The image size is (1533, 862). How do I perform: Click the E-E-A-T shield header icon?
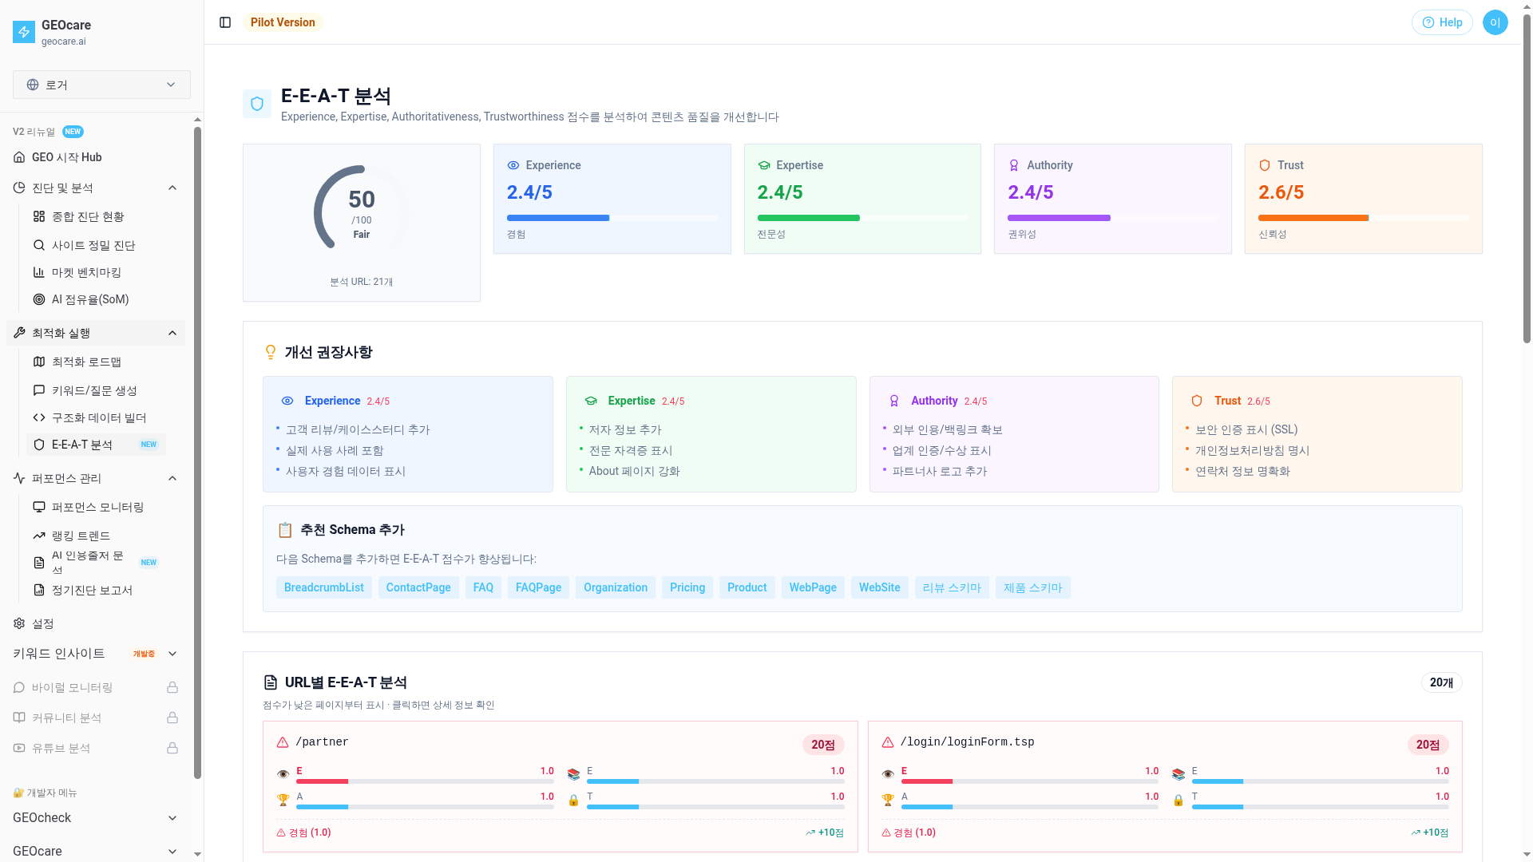click(x=257, y=104)
